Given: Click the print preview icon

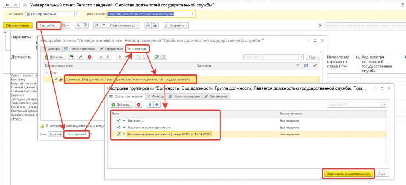Looking at the screenshot, I should click(155, 25).
